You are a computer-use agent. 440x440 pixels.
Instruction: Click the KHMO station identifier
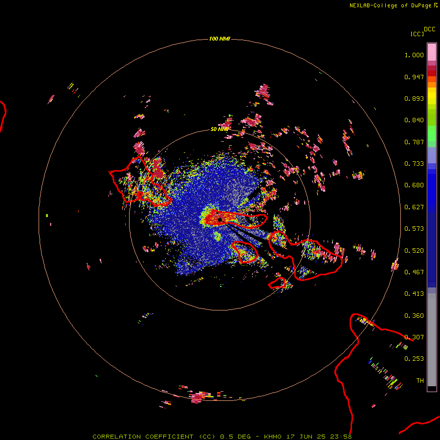pos(273,437)
